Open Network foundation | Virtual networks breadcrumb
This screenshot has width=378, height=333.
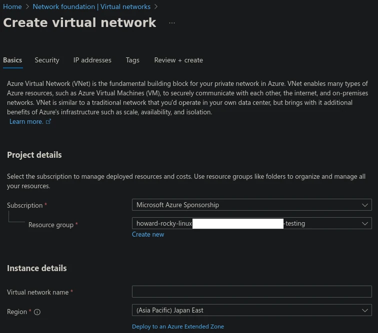(91, 7)
